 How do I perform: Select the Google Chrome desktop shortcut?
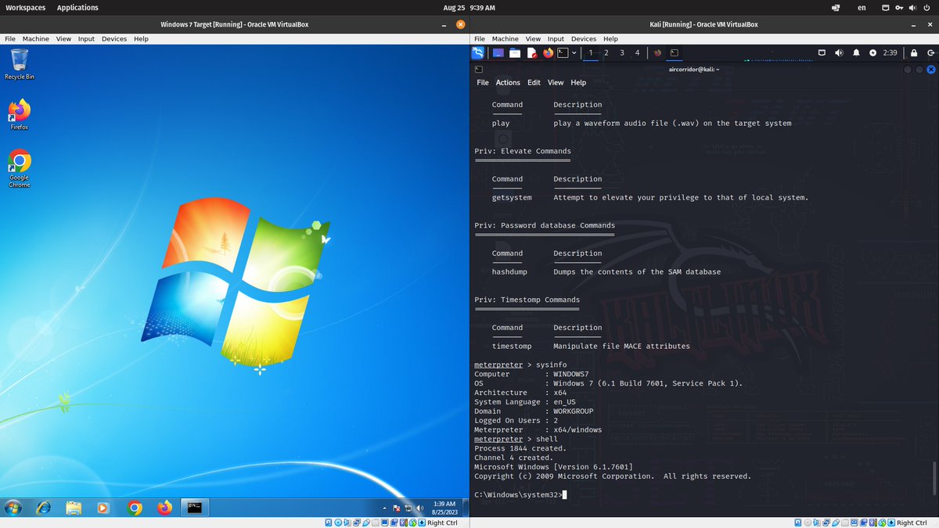[x=20, y=168]
